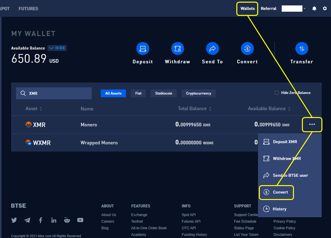Select the Wrapped Monero name cell
The width and height of the screenshot is (331, 238).
click(x=99, y=143)
